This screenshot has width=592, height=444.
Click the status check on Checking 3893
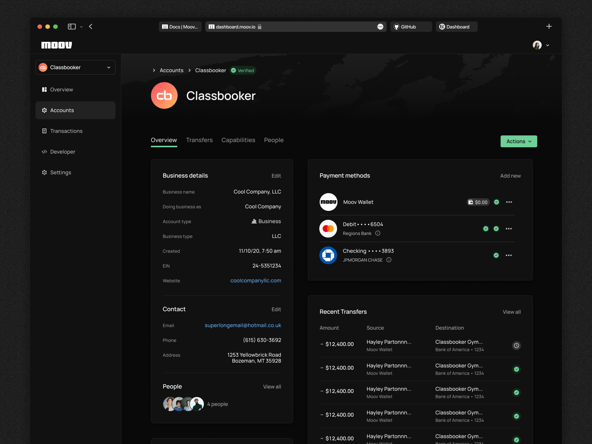496,255
